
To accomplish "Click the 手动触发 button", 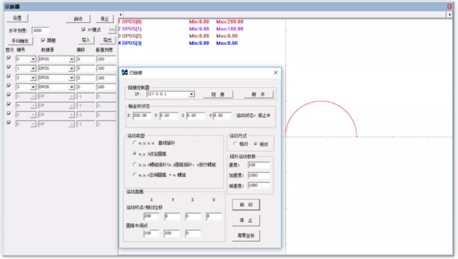I will pos(20,40).
